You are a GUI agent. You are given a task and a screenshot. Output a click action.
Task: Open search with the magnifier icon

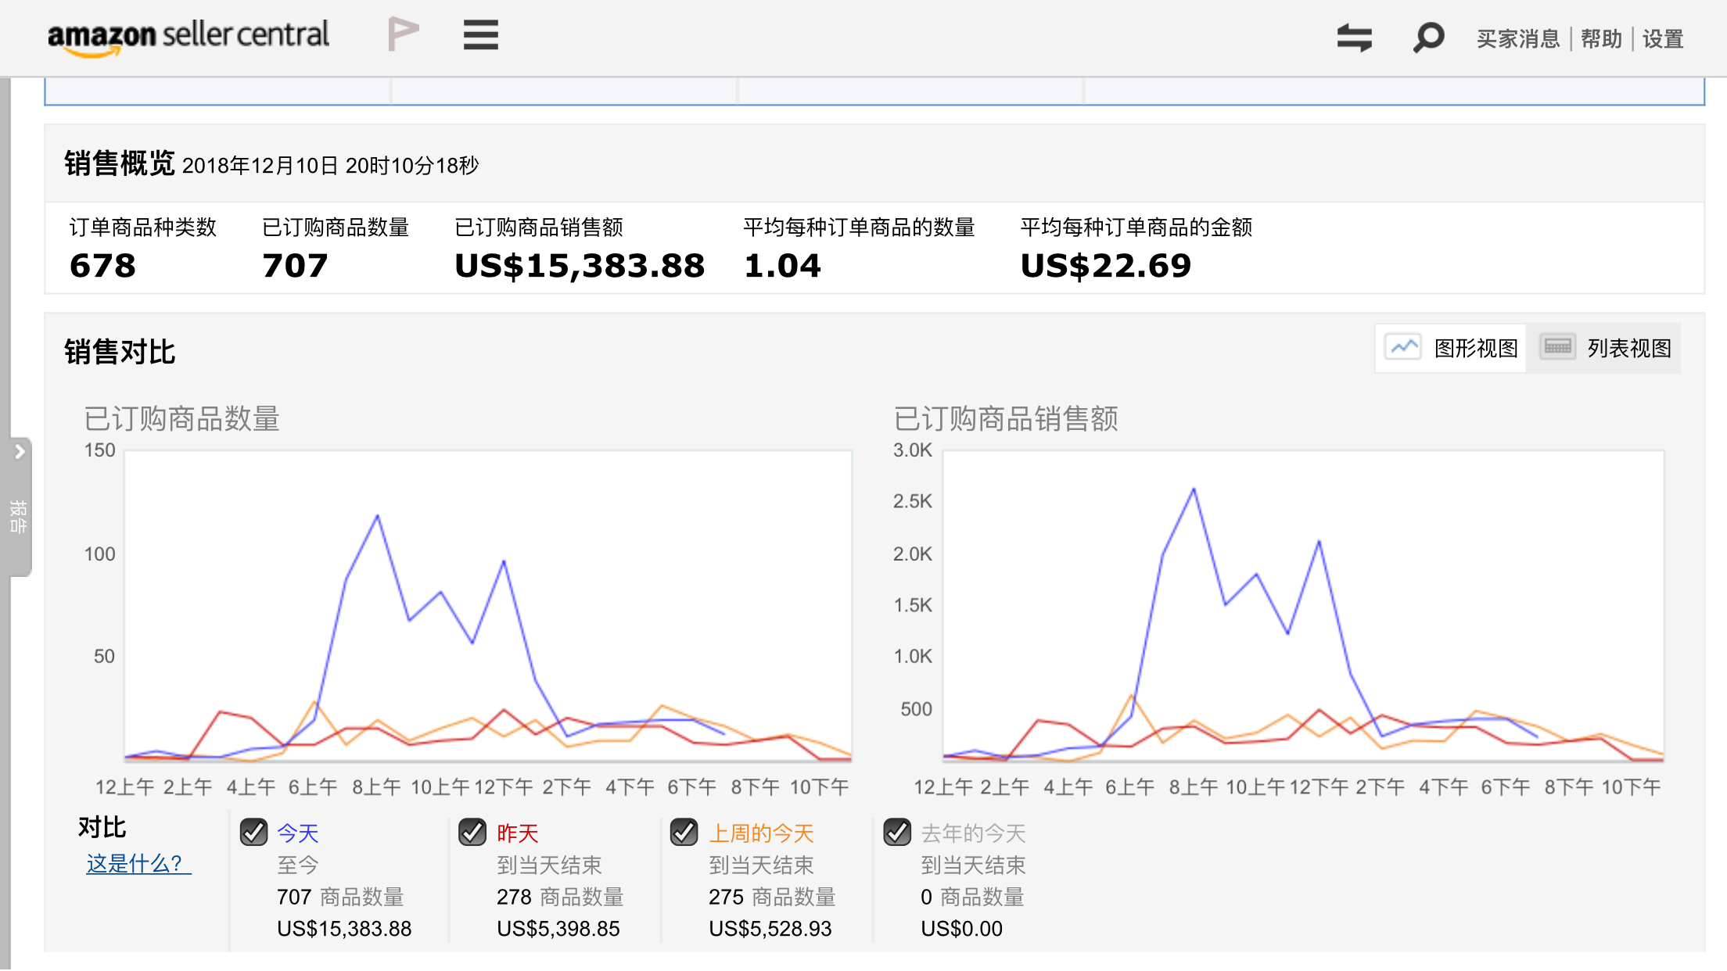click(1428, 38)
